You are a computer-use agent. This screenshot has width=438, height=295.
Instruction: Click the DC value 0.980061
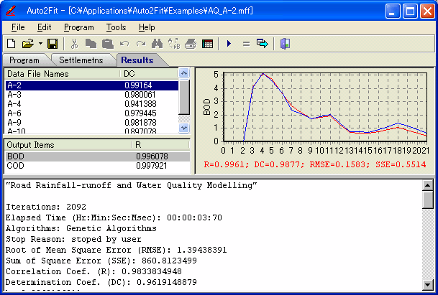coord(140,95)
